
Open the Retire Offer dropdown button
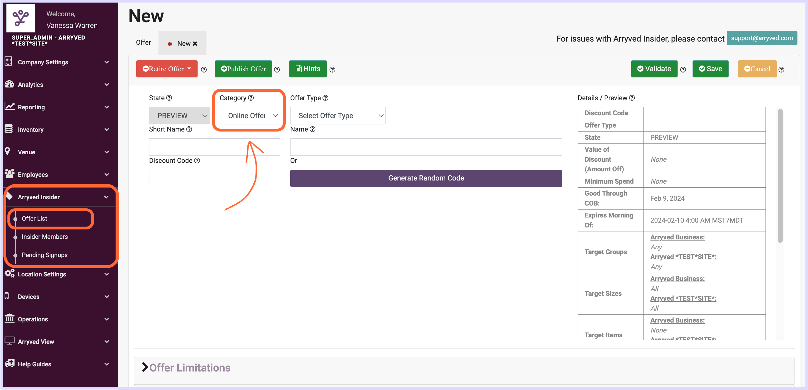[x=167, y=69]
